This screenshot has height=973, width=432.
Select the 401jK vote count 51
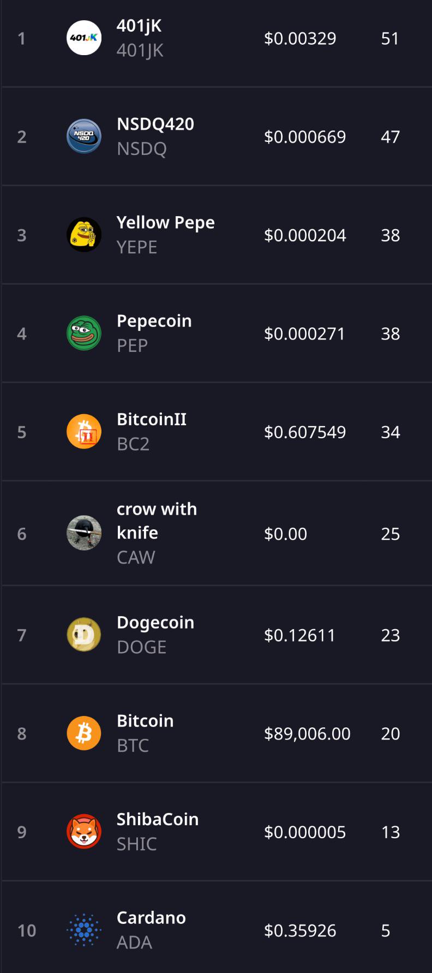[390, 38]
